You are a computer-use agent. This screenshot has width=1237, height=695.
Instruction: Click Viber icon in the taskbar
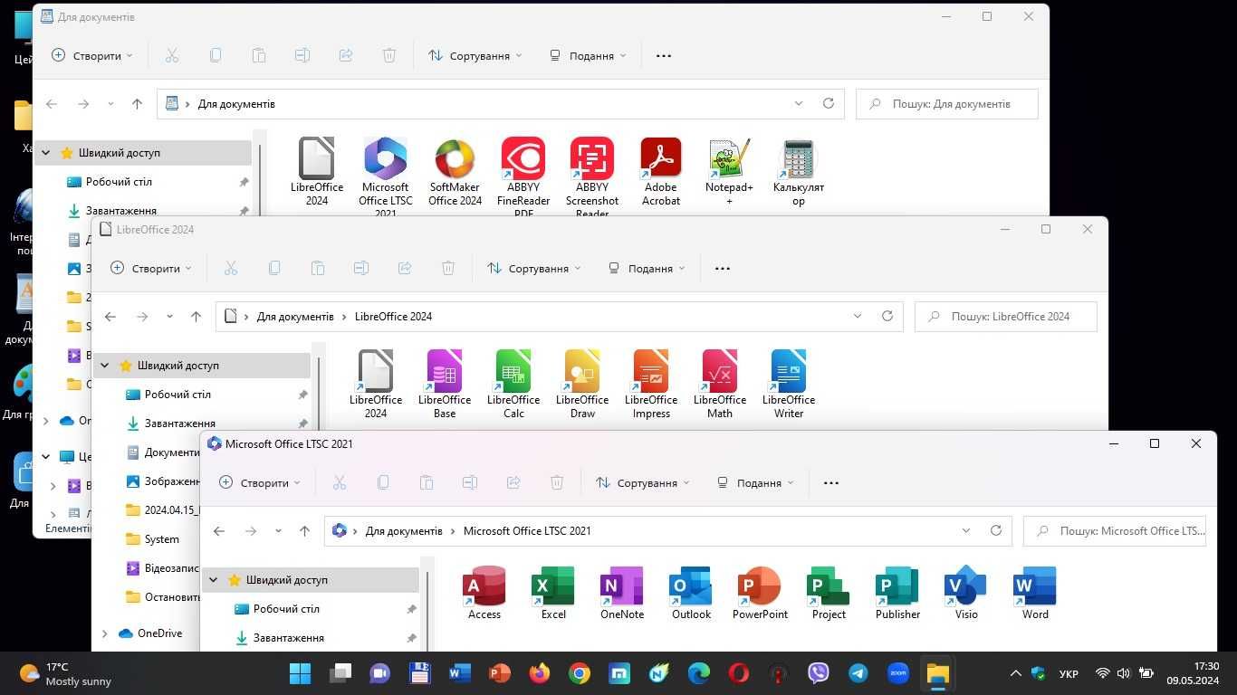pyautogui.click(x=819, y=673)
